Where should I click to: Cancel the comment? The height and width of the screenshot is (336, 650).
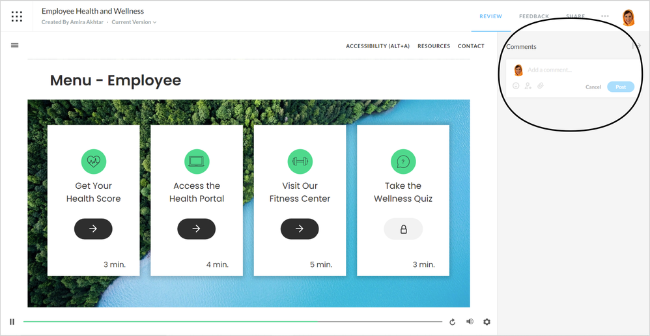click(593, 87)
